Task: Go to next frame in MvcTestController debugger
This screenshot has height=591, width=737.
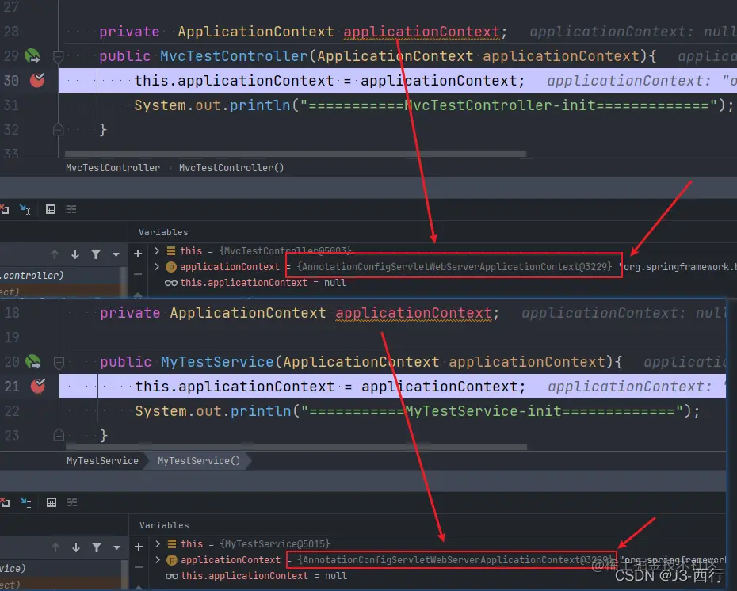Action: coord(75,254)
